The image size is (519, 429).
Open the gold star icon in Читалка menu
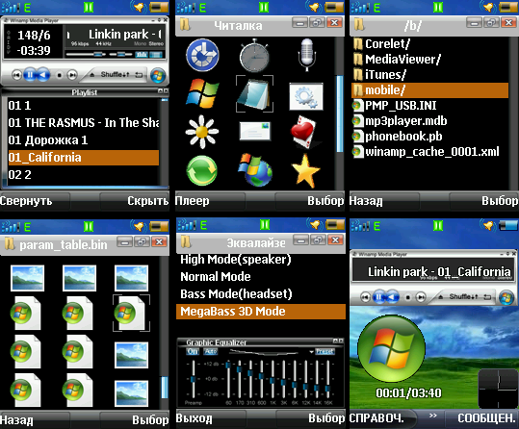click(305, 171)
